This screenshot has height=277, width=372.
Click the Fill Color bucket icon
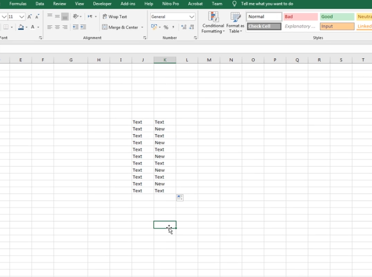(21, 27)
